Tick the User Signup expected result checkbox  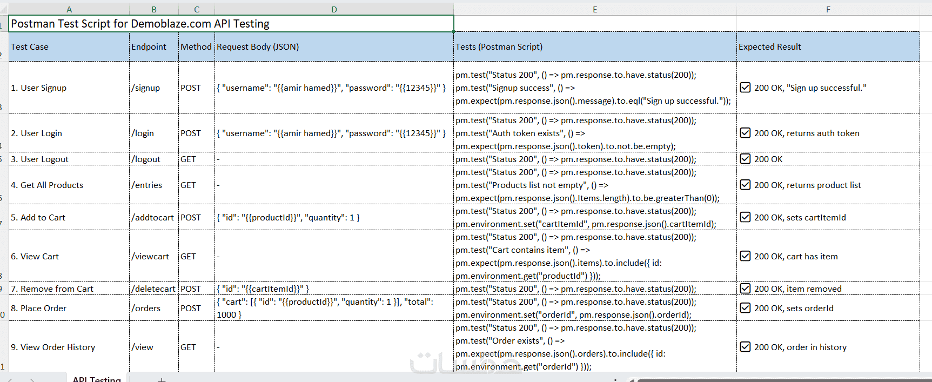745,88
